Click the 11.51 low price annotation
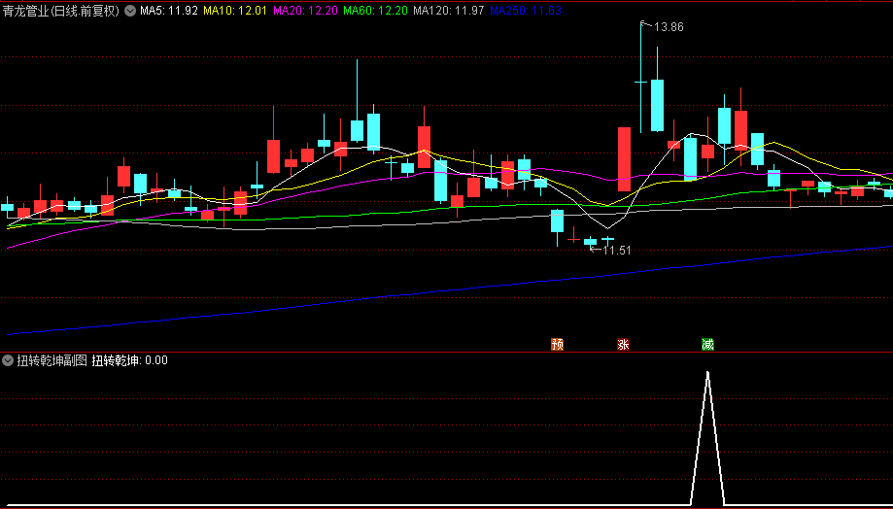The width and height of the screenshot is (893, 509). pos(616,250)
